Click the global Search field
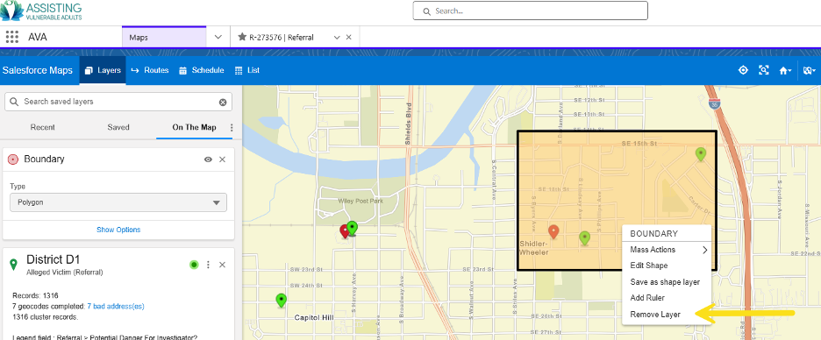 tap(530, 11)
